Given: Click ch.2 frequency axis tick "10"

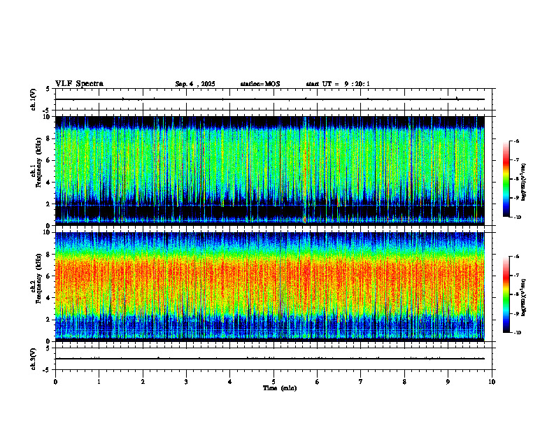Looking at the screenshot, I should click(48, 232).
